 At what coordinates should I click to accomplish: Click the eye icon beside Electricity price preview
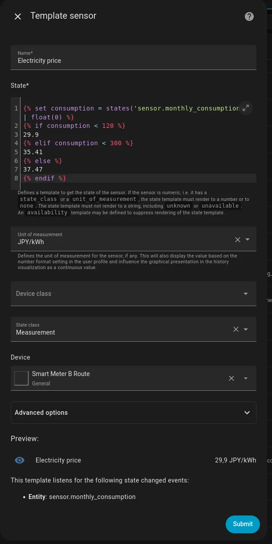coord(20,460)
